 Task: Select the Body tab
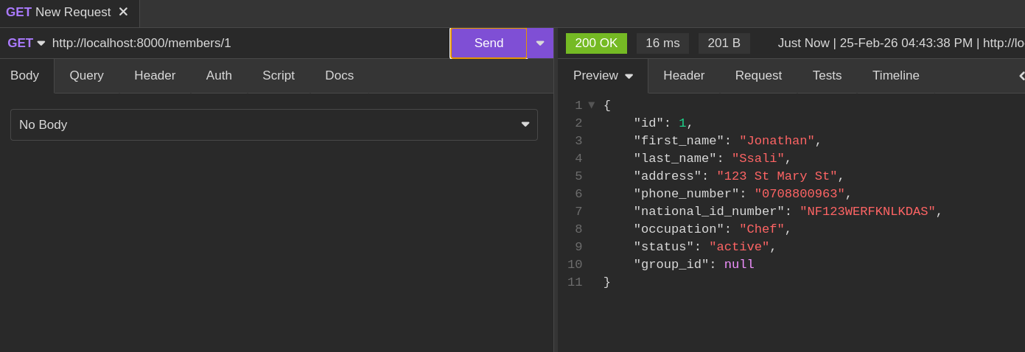pos(24,76)
